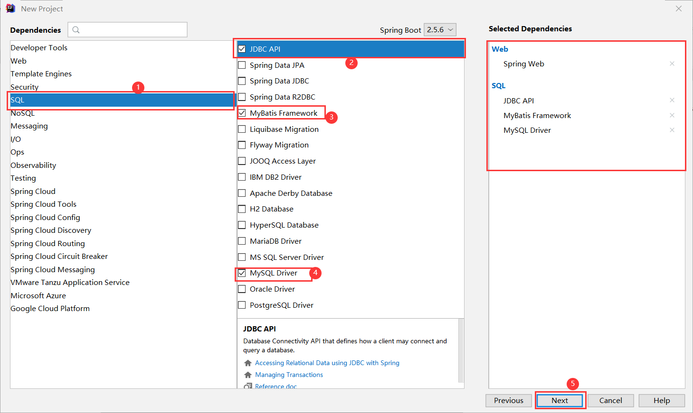This screenshot has height=413, width=693.
Task: Click the description panel scrollbar
Action: [x=460, y=350]
